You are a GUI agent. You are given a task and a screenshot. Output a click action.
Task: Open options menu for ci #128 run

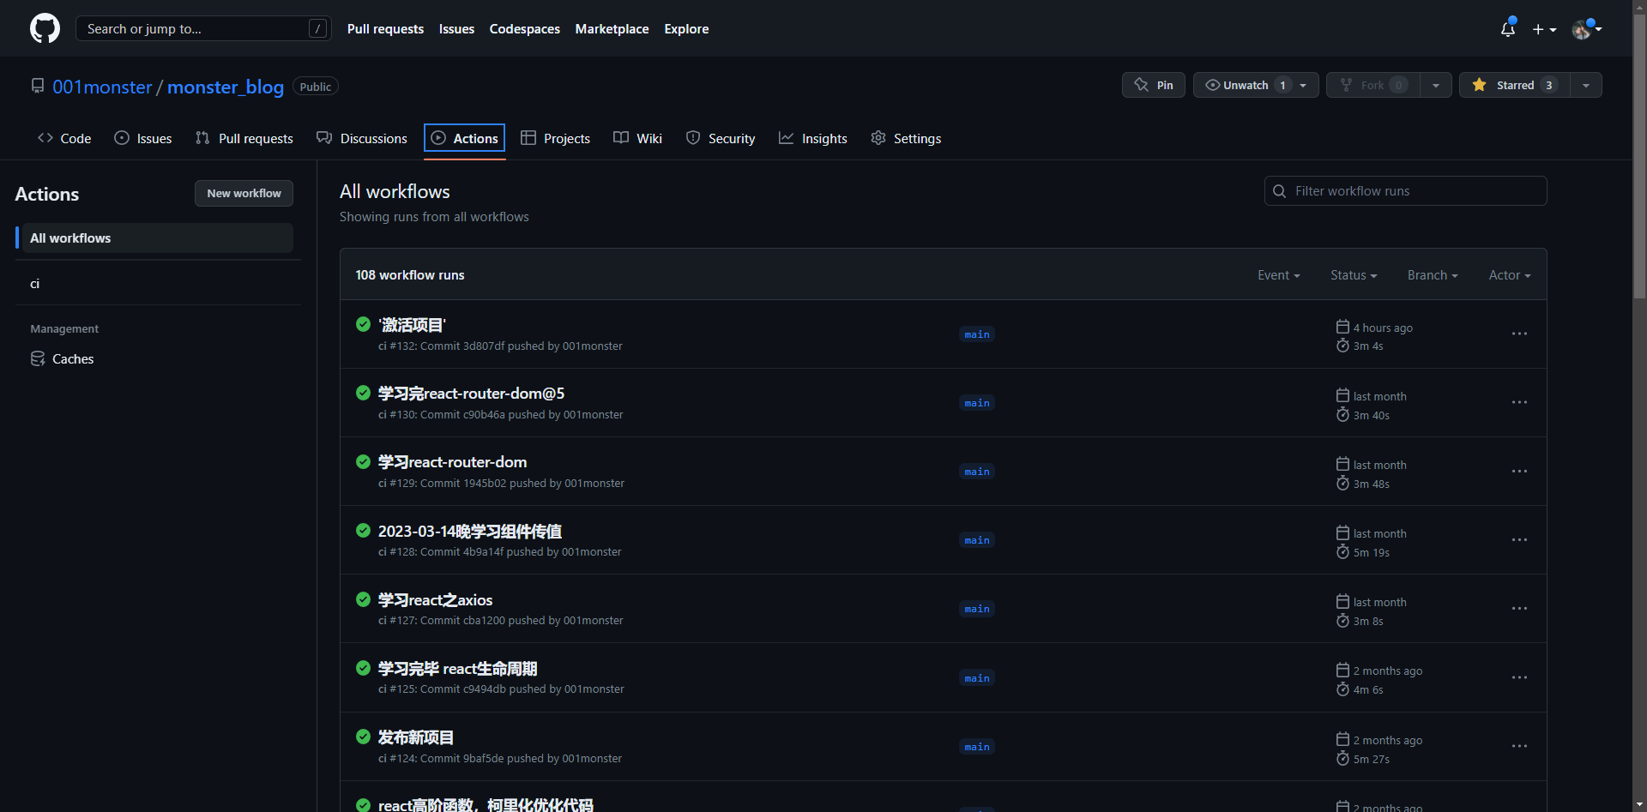(1519, 539)
